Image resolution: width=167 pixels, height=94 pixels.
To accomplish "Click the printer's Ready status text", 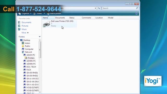I will pyautogui.click(x=53, y=26).
